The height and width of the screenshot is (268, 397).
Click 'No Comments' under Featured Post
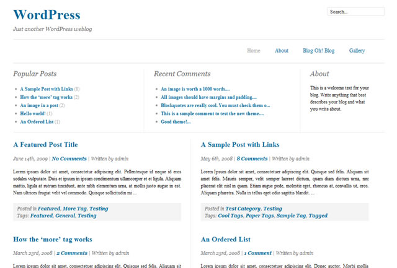69,158
